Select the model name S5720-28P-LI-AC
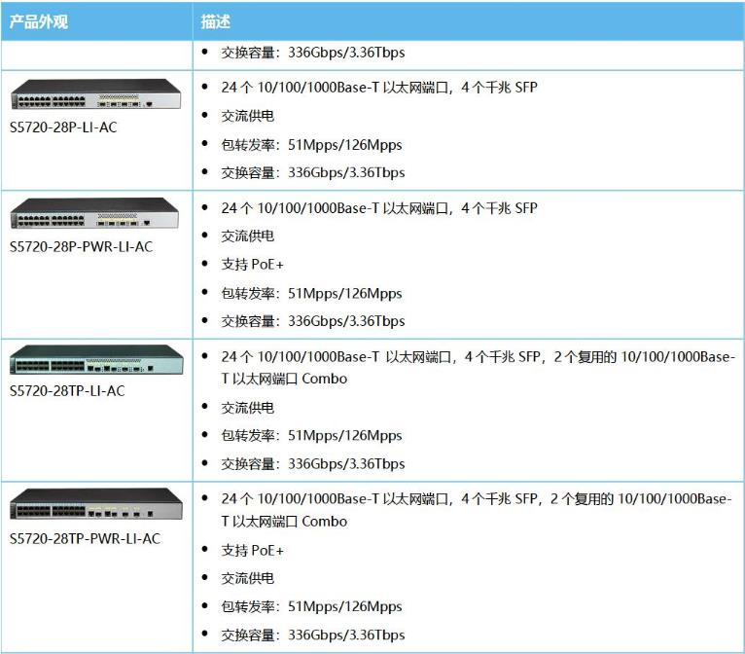 [x=63, y=127]
